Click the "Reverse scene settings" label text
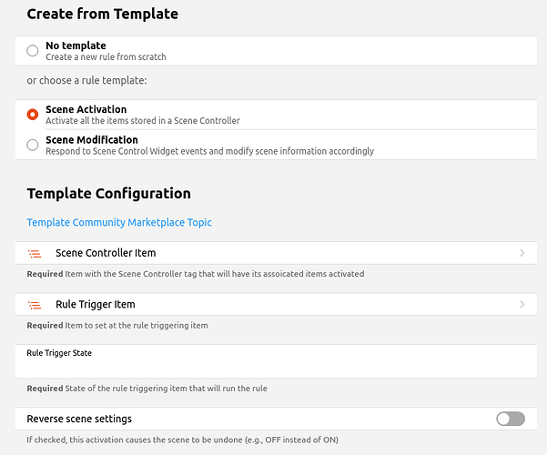 (79, 419)
